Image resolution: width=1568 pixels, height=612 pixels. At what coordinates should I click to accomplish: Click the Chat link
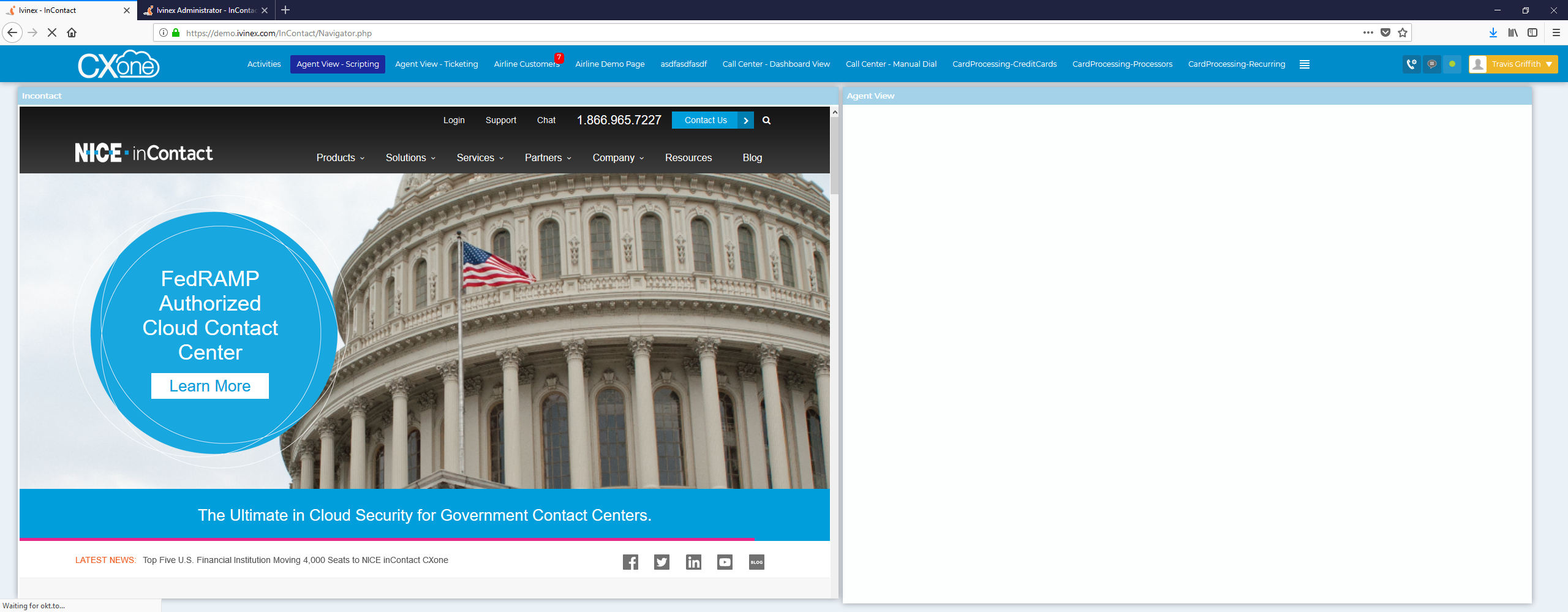546,120
